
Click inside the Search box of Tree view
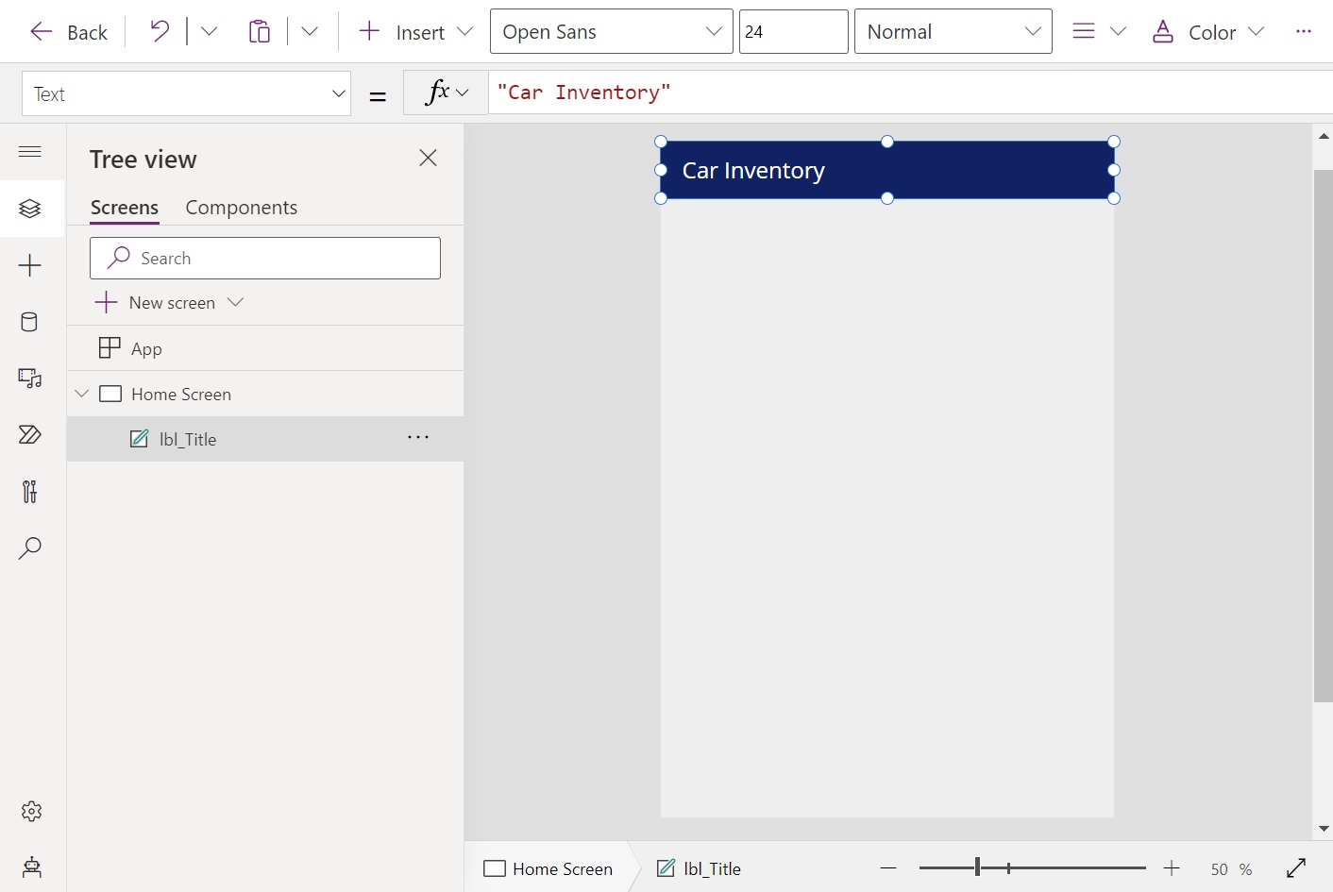click(265, 258)
